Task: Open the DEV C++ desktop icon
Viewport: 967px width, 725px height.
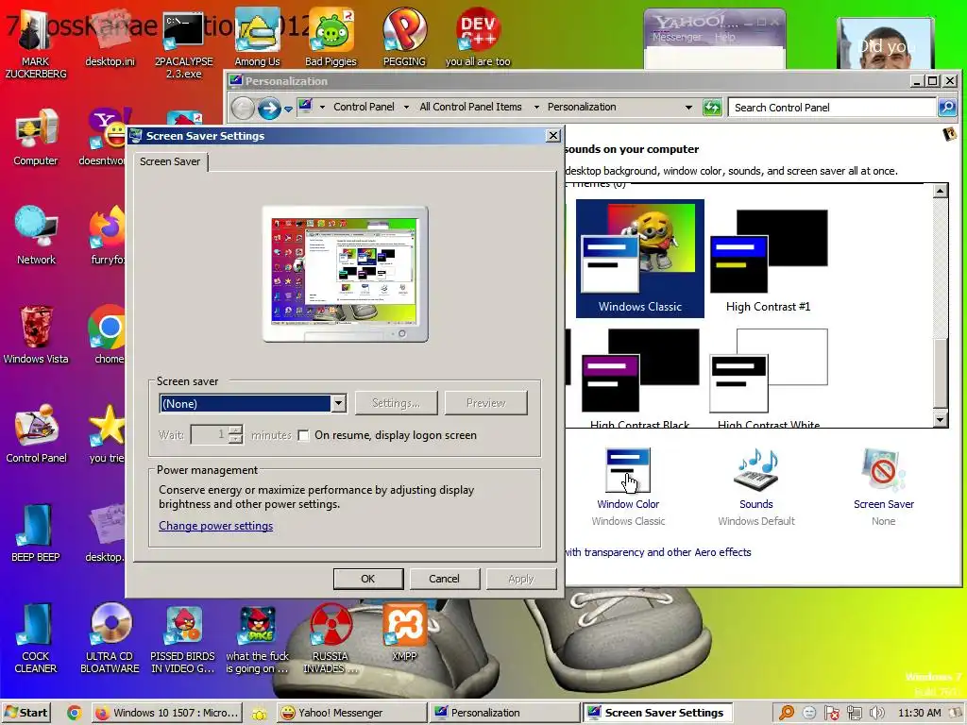Action: click(x=477, y=37)
